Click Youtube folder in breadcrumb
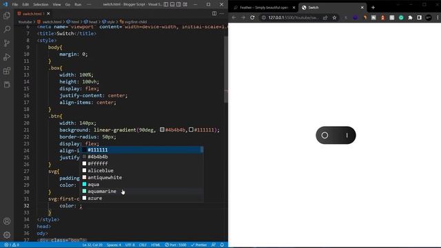The width and height of the screenshot is (441, 248). tap(25, 21)
